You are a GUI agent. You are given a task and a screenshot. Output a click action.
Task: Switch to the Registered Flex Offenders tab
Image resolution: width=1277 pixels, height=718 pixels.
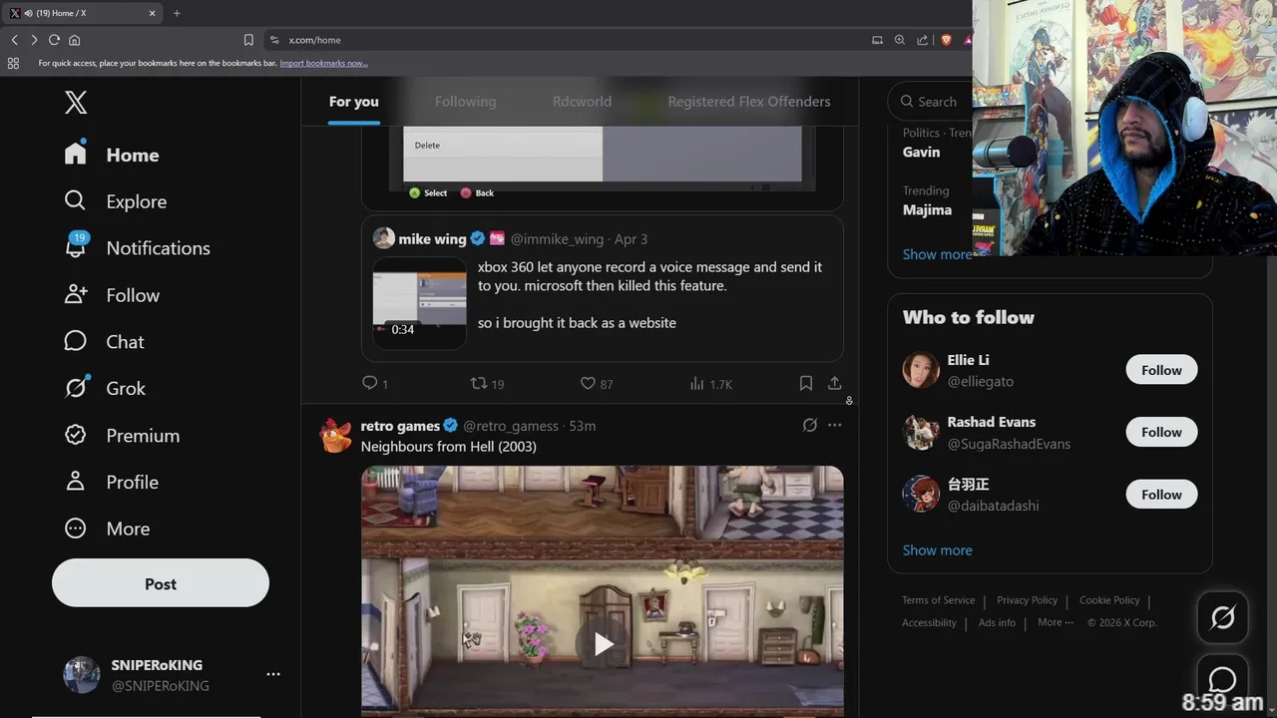point(749,102)
